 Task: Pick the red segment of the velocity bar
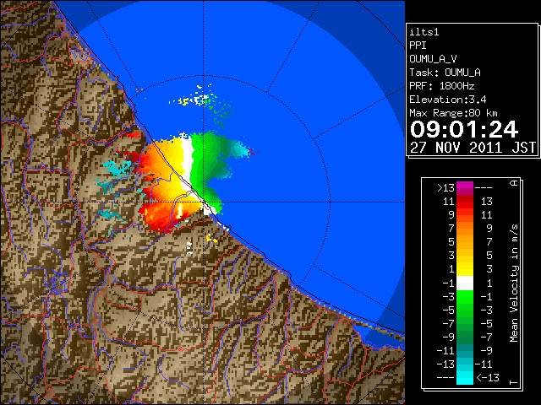click(465, 204)
